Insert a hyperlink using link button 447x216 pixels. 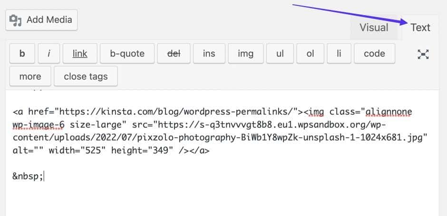(80, 54)
